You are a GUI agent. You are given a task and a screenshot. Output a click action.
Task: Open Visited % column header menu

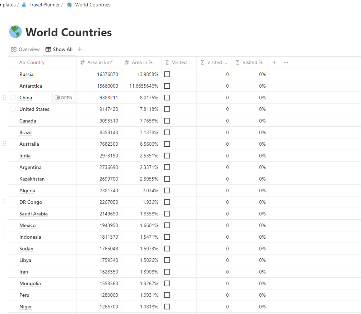(x=250, y=62)
